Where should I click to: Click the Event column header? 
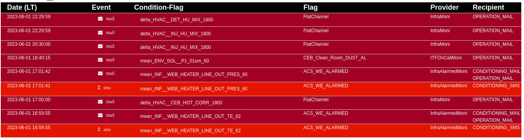101,7
